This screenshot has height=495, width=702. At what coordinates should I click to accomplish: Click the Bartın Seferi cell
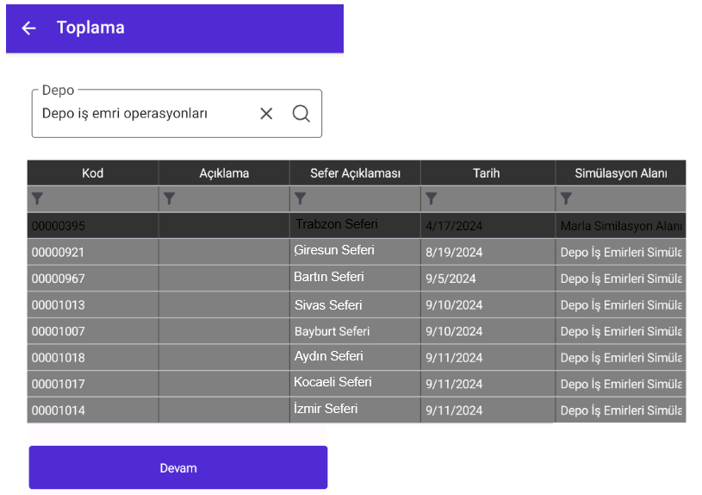[355, 279]
